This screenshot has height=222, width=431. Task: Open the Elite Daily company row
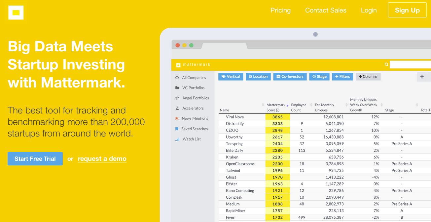pyautogui.click(x=325, y=150)
